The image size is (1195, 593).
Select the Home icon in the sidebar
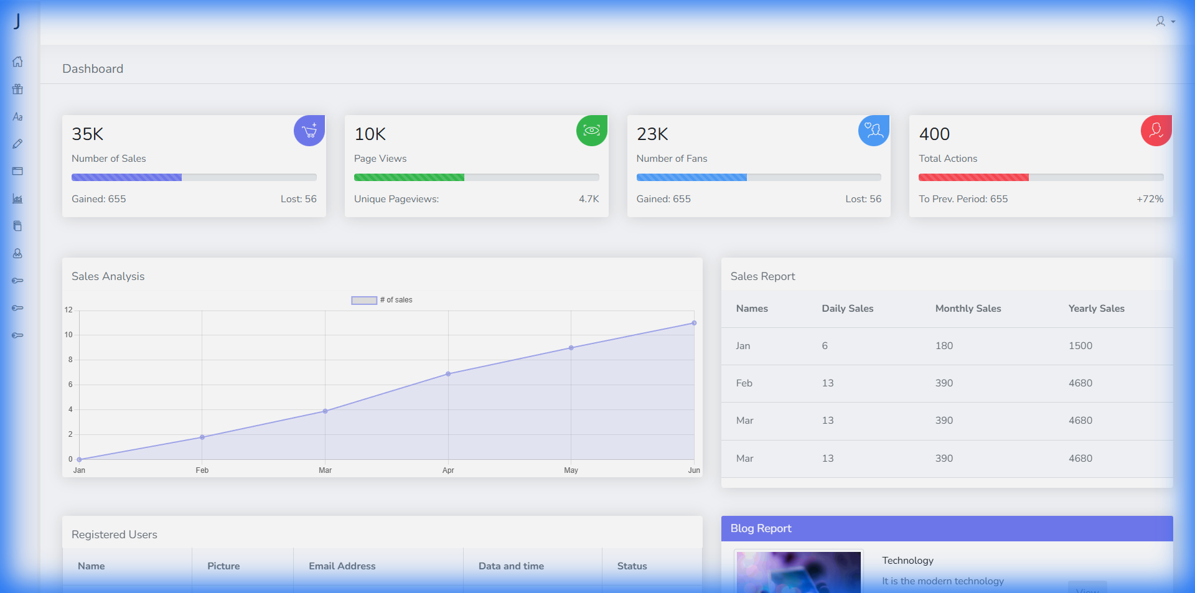17,62
